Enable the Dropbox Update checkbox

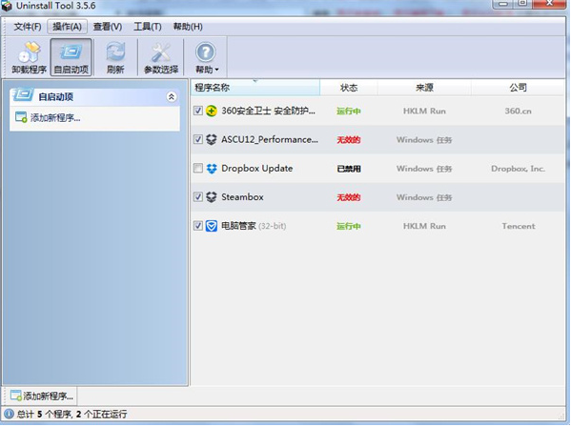(198, 168)
